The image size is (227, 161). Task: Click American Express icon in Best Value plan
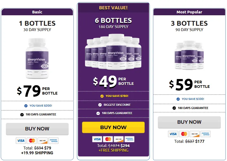[129, 139]
